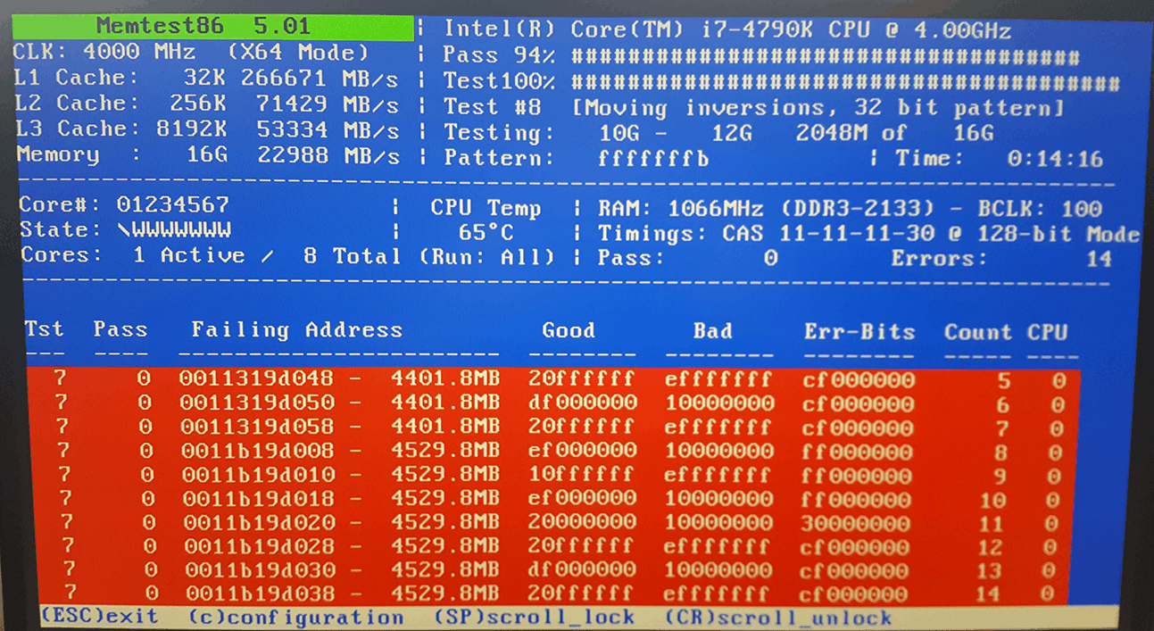The height and width of the screenshot is (631, 1154).
Task: Click the Cores 1 Active / 8 Total line
Action: [210, 255]
